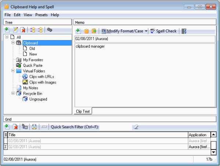The width and height of the screenshot is (220, 166).
Task: Click the add new clip icon in Memo toolbar
Action: coord(78,31)
